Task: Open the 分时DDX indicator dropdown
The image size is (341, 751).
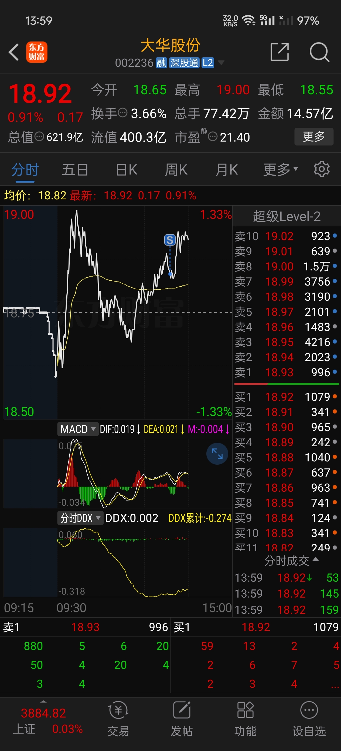Action: coord(80,518)
